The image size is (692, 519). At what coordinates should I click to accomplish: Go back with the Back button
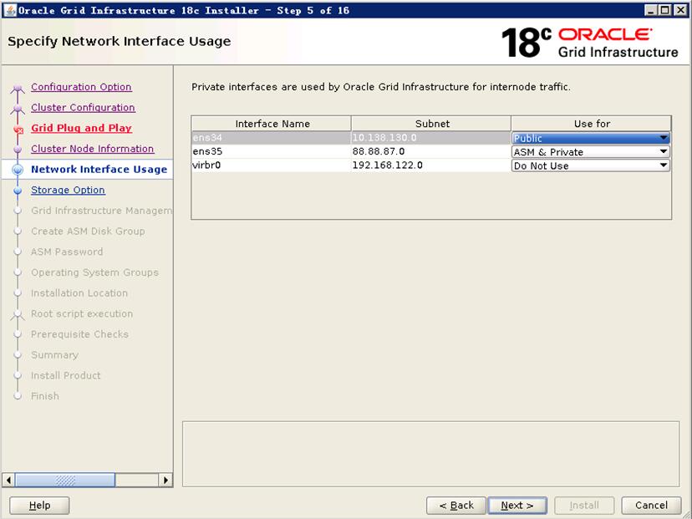(455, 506)
